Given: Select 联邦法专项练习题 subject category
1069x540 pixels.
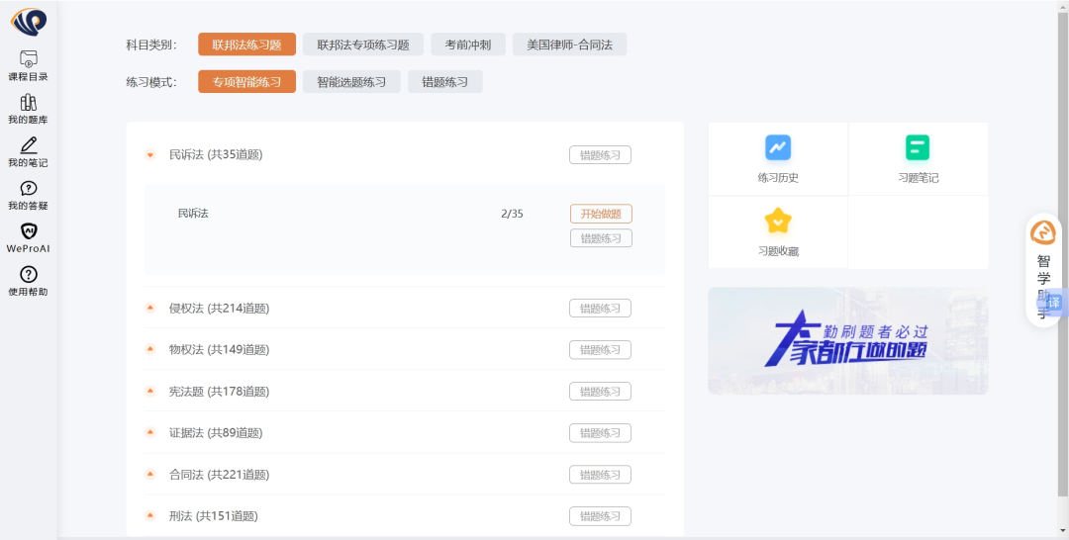Looking at the screenshot, I should click(x=363, y=45).
